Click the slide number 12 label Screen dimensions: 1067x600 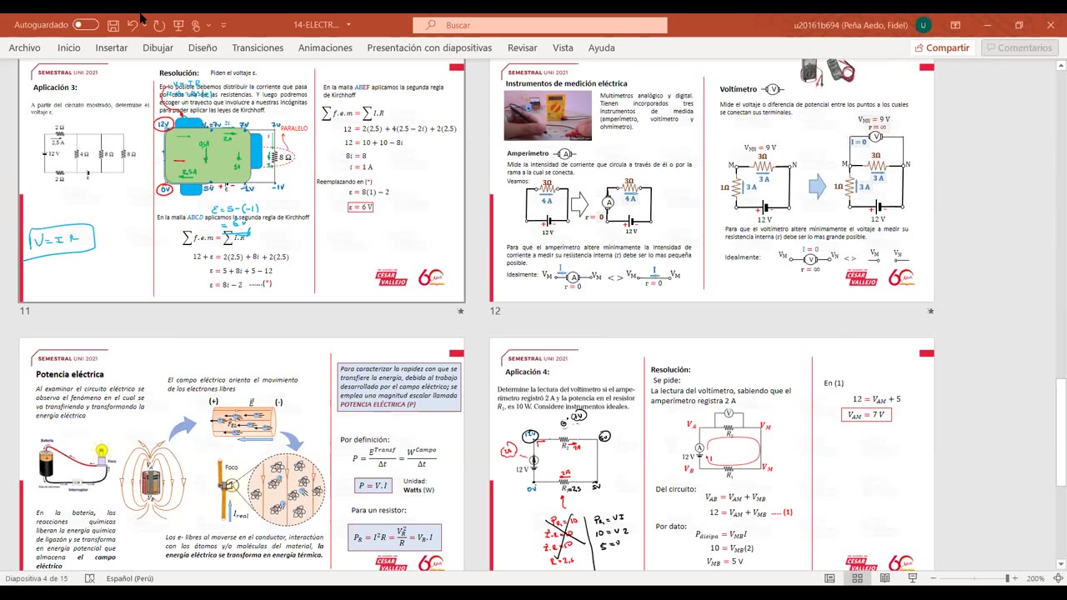(495, 311)
